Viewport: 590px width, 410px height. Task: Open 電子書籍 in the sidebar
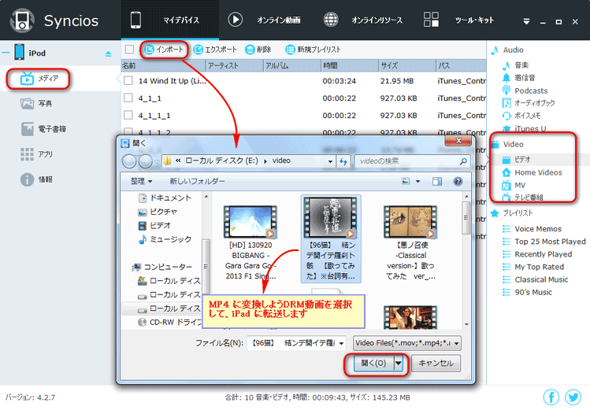tap(43, 129)
